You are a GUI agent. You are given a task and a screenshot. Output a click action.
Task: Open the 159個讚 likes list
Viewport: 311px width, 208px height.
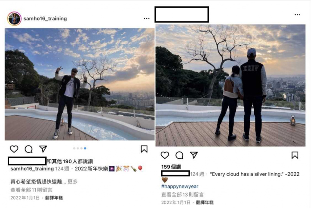[171, 167]
